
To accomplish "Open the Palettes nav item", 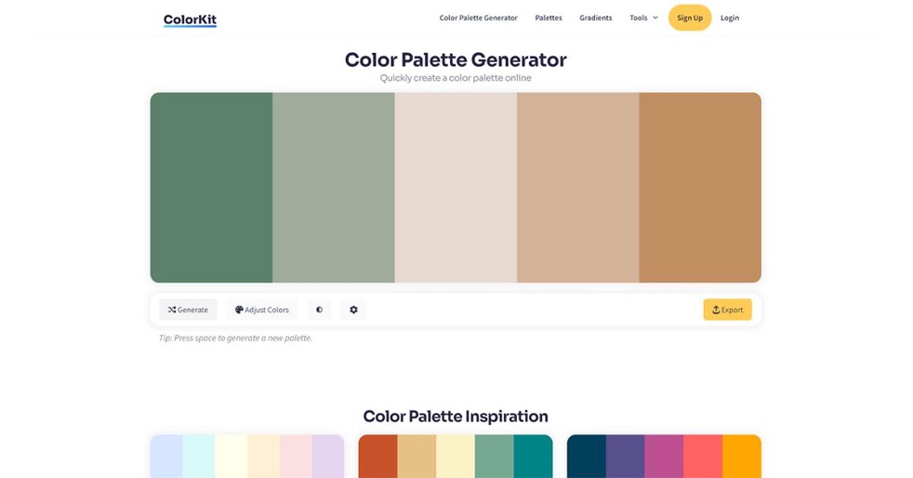I will click(549, 18).
